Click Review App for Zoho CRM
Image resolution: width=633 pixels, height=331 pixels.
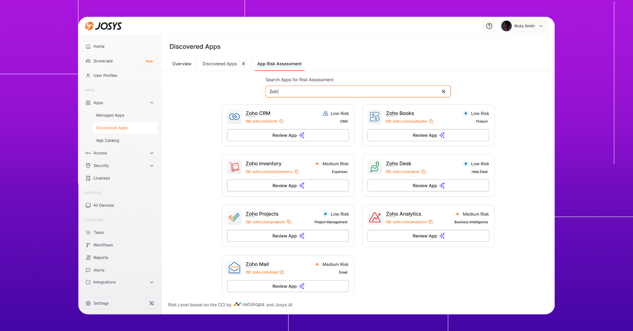pos(288,135)
